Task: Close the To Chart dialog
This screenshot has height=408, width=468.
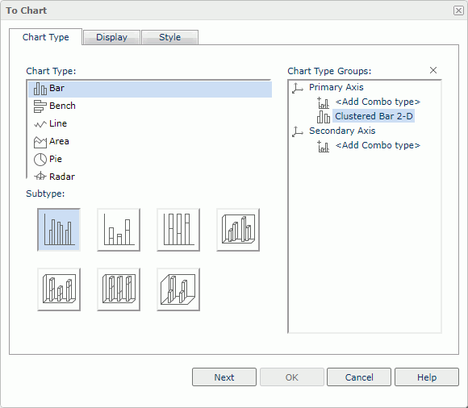Action: 458,10
